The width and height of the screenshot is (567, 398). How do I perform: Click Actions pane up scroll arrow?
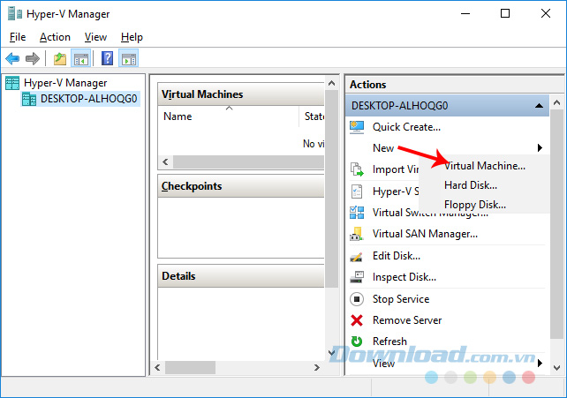click(x=557, y=102)
